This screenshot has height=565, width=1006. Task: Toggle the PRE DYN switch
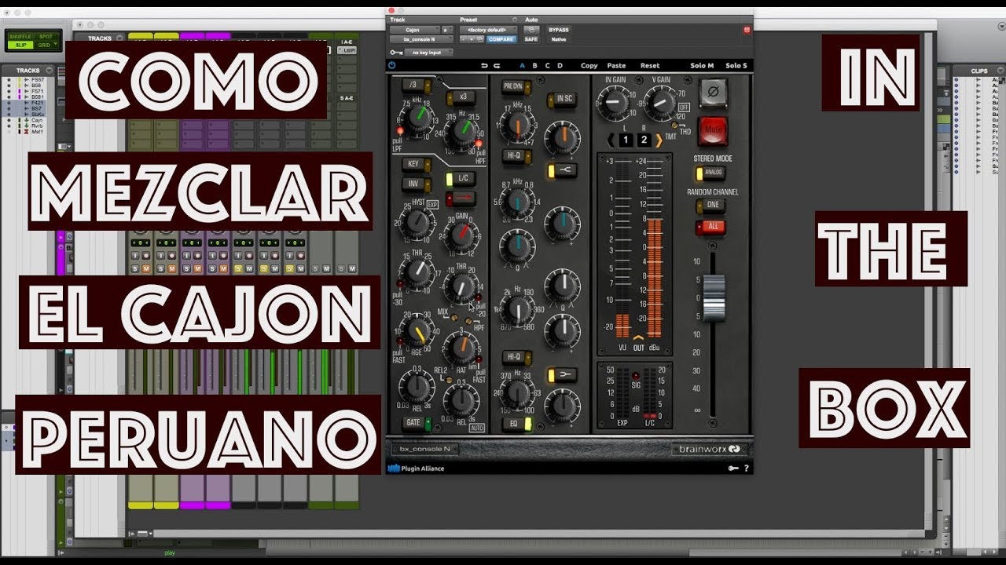[x=516, y=86]
